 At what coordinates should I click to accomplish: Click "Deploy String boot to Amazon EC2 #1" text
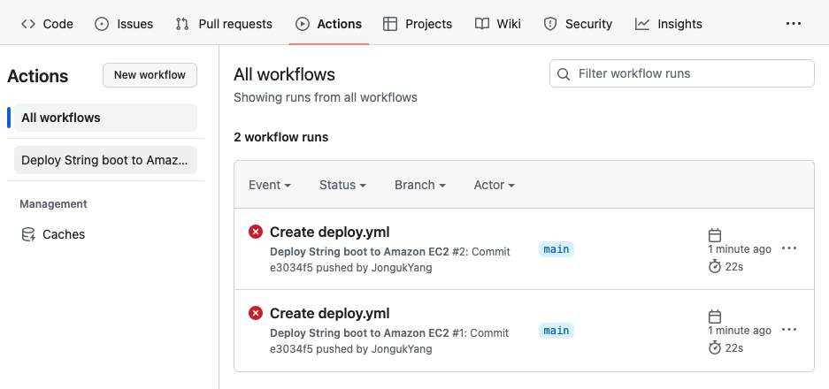pos(368,333)
